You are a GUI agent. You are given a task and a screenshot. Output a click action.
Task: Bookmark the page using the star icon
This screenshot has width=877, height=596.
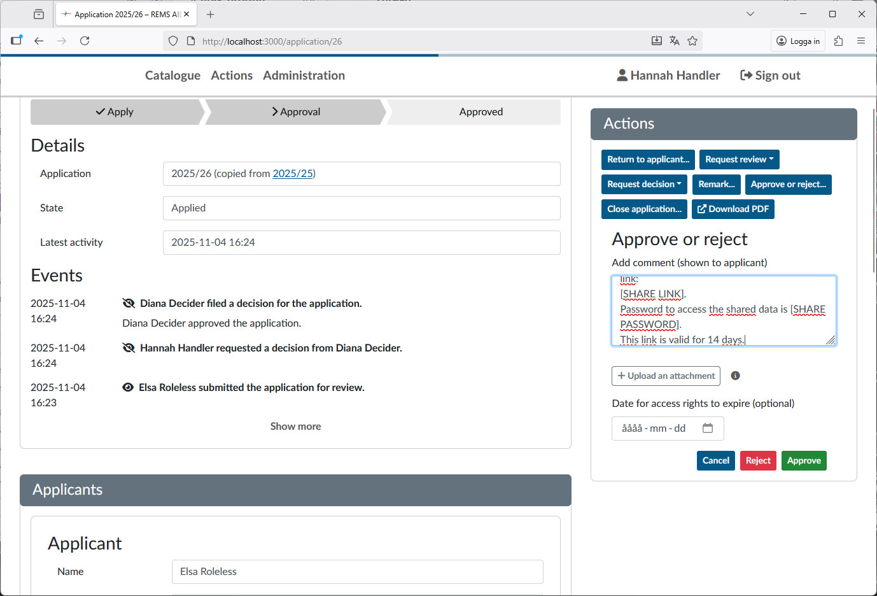point(692,40)
